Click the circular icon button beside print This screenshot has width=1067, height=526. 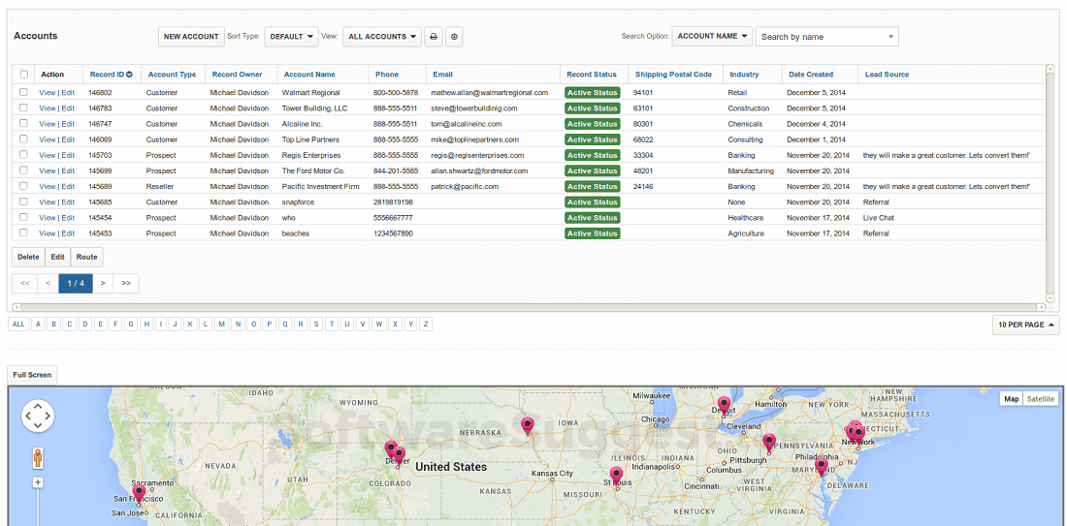tap(453, 37)
